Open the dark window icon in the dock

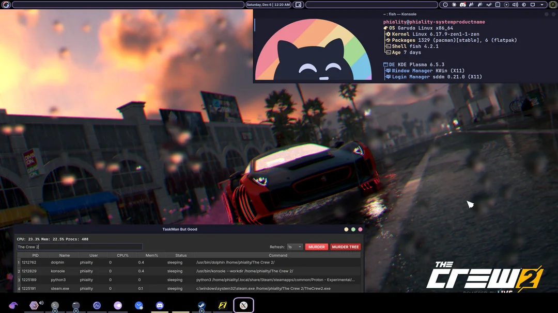pyautogui.click(x=76, y=306)
